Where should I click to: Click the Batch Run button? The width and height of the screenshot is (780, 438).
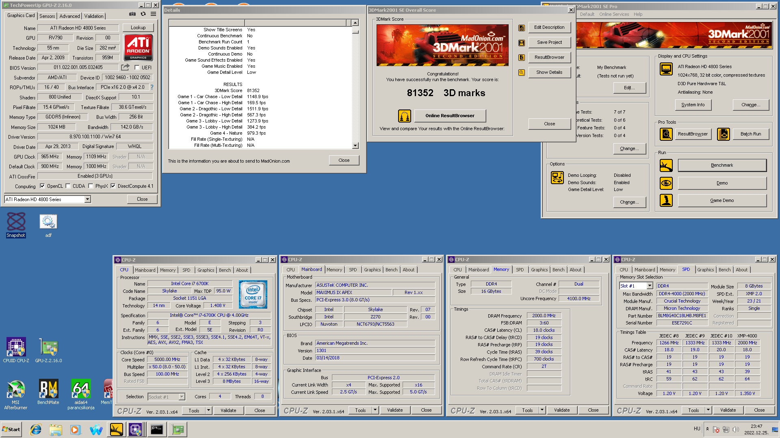751,134
